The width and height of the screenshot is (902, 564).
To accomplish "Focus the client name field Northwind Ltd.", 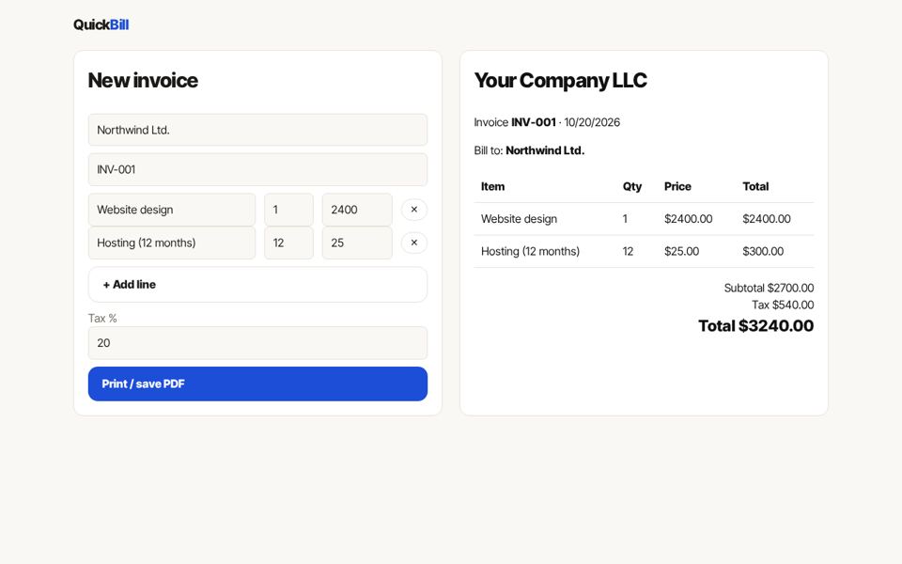I will click(x=257, y=130).
